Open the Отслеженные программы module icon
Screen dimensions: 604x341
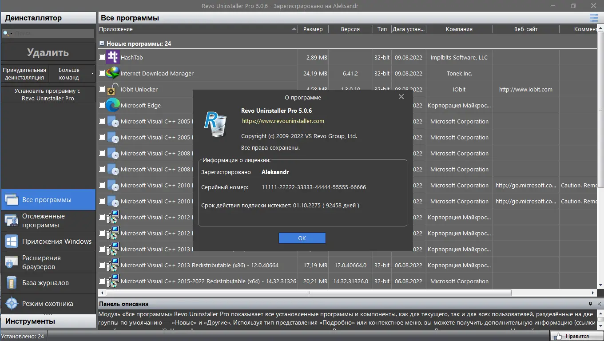[x=11, y=221]
